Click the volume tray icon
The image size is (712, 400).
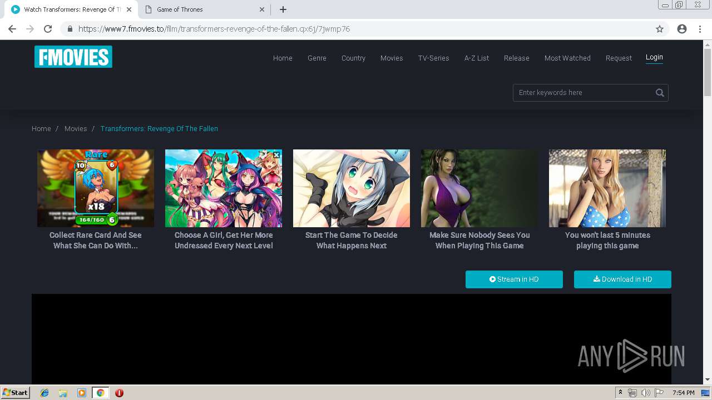click(645, 393)
